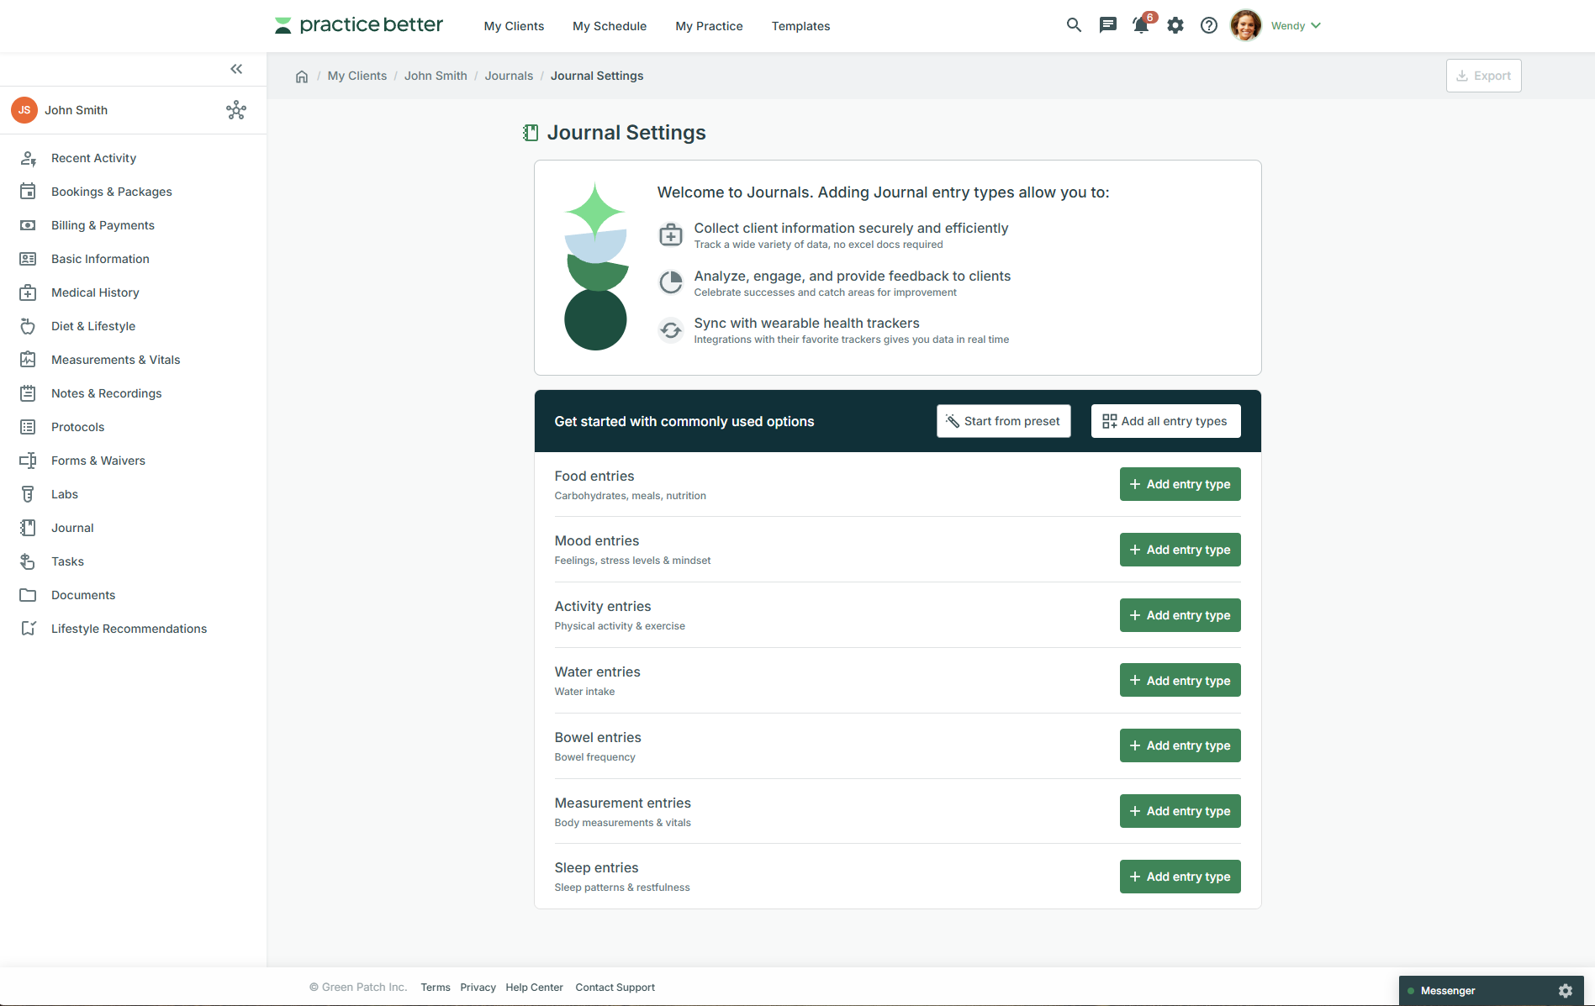Click Start from preset button
The height and width of the screenshot is (1006, 1595).
[1003, 421]
